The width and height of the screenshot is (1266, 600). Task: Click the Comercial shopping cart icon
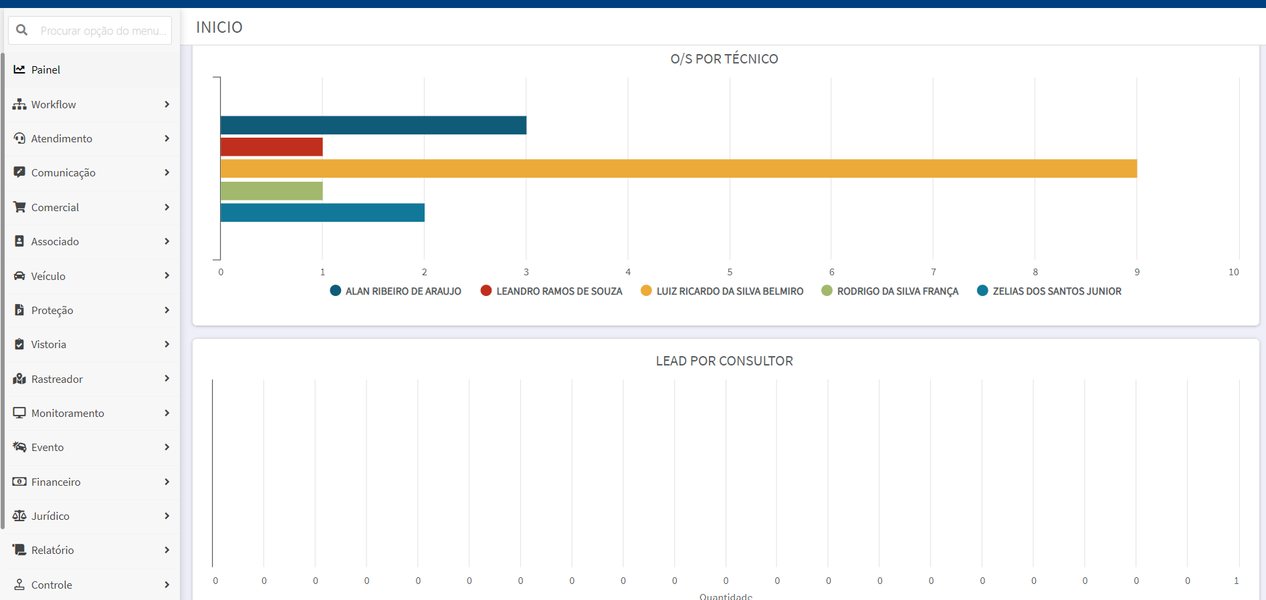point(19,207)
